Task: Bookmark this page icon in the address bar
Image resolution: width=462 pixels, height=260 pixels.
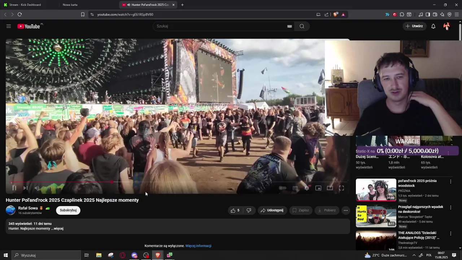Action: point(83,14)
